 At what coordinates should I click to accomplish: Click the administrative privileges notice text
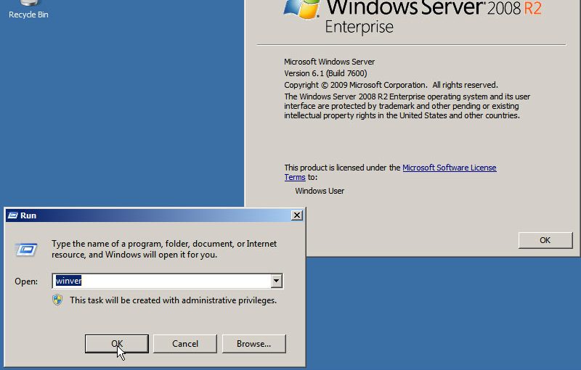[173, 300]
